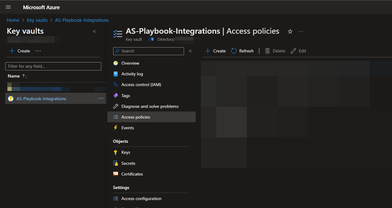Click the Edit pencil icon
The image size is (392, 208).
coord(294,51)
